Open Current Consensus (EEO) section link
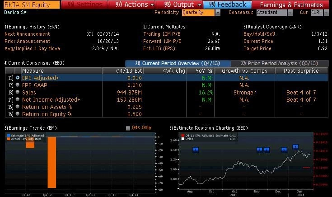 34,63
